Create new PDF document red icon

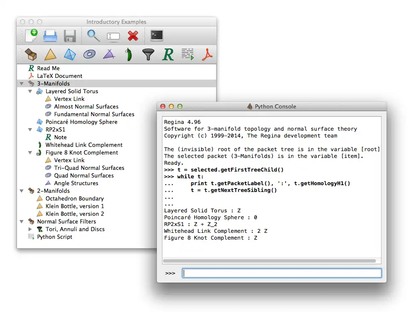[x=207, y=54]
